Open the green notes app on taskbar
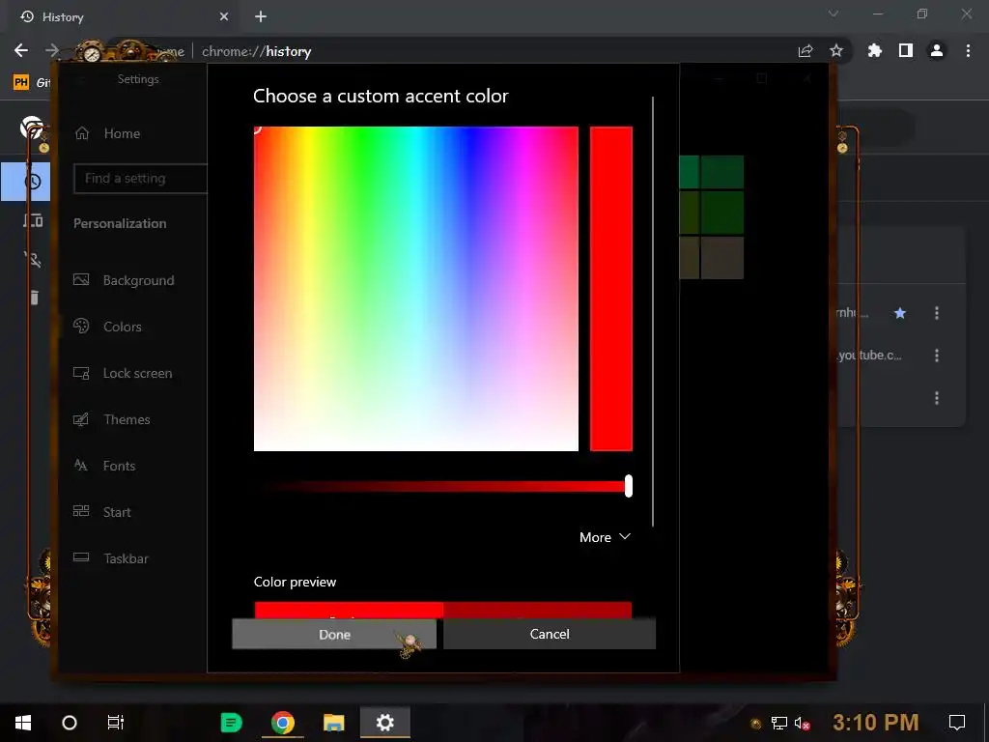The width and height of the screenshot is (989, 742). click(231, 723)
